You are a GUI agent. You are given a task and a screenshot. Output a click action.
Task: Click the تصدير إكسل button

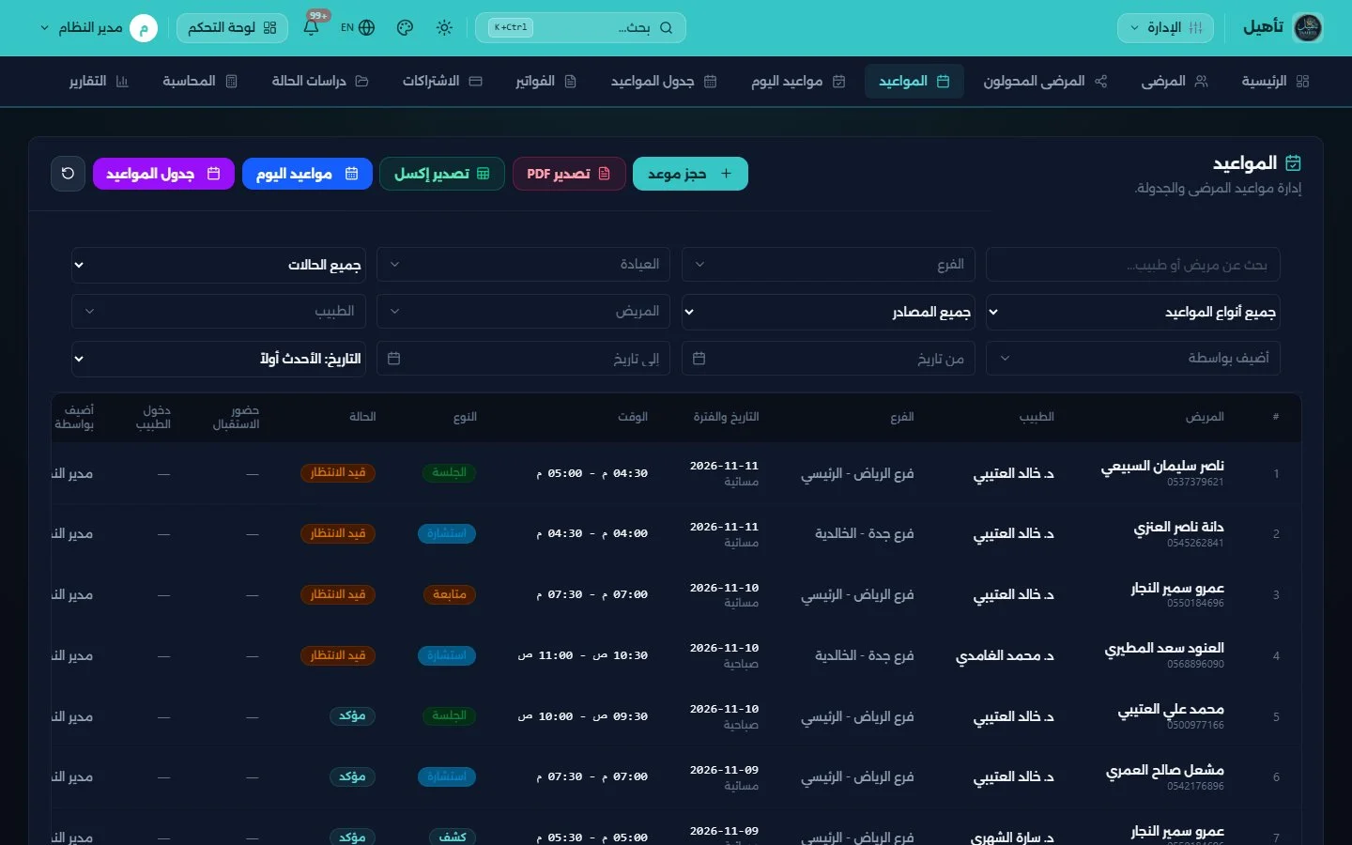click(442, 174)
